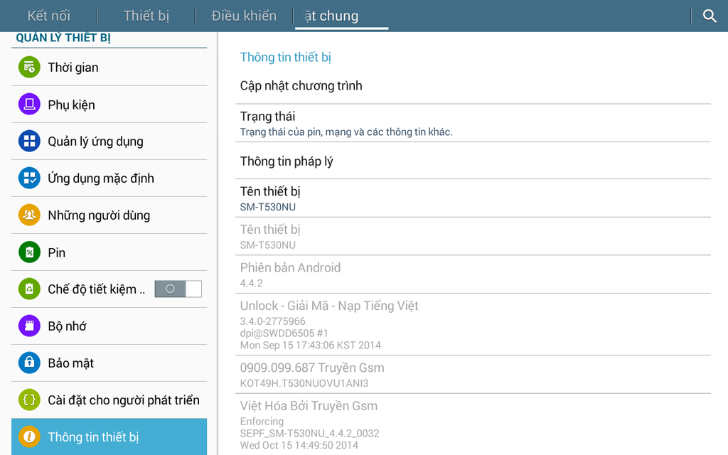Image resolution: width=728 pixels, height=455 pixels.
Task: Switch to the Kết nối tab
Action: point(49,16)
